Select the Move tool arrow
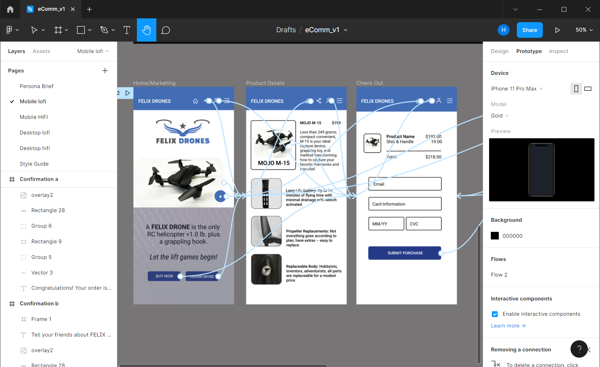 34,30
